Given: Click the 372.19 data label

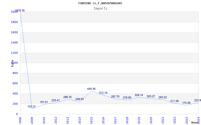Looking at the screenshot, I should pyautogui.click(x=103, y=93).
